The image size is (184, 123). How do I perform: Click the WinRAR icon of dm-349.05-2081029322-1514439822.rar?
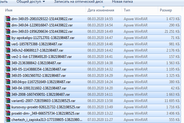(x=8, y=19)
